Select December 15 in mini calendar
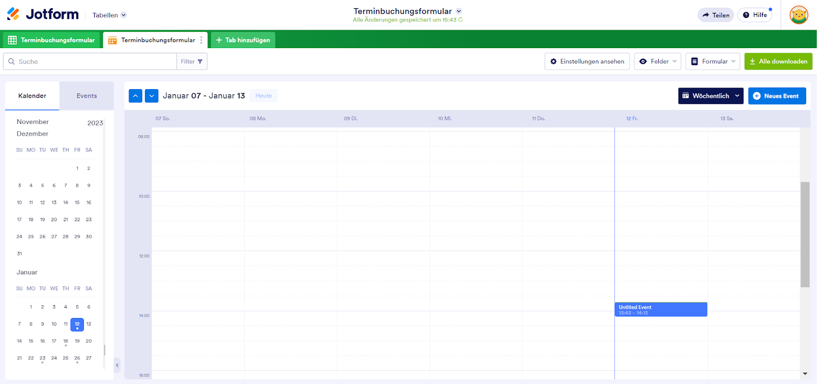 coord(77,203)
